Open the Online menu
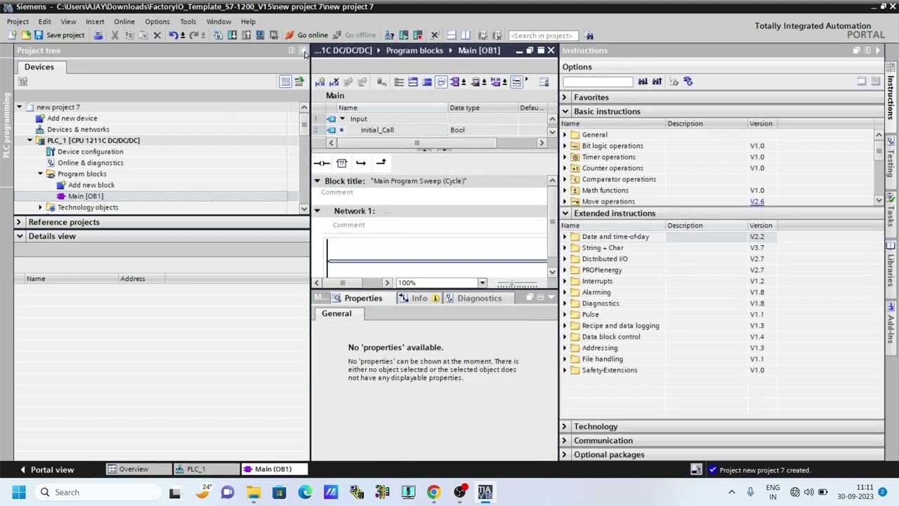This screenshot has height=506, width=899. point(124,22)
